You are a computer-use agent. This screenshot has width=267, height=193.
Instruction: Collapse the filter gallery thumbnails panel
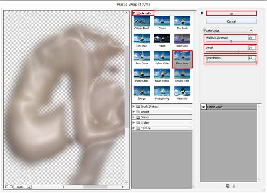point(201,13)
